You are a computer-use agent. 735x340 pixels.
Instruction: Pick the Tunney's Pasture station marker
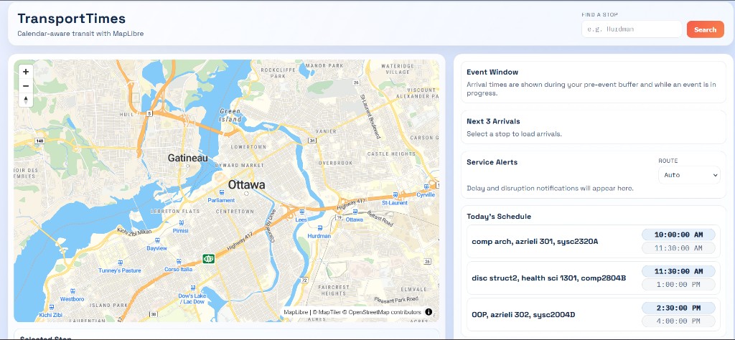[x=120, y=263]
